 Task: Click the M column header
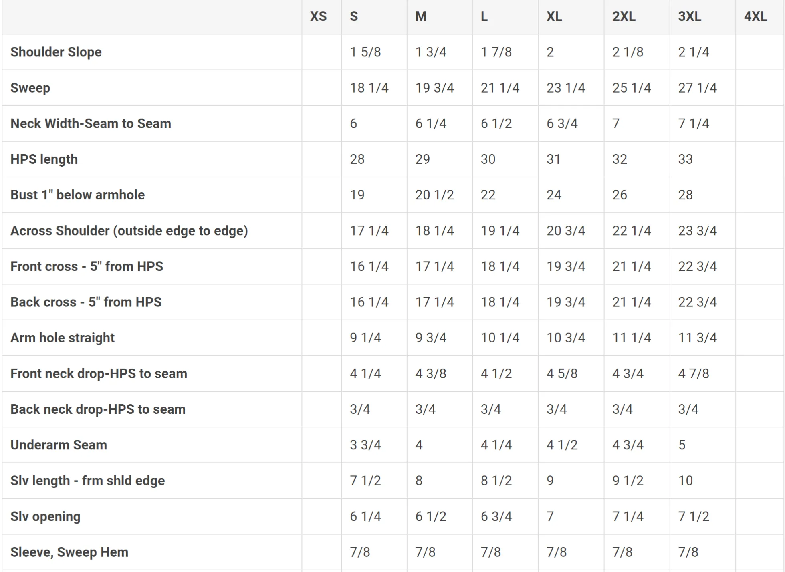(421, 17)
